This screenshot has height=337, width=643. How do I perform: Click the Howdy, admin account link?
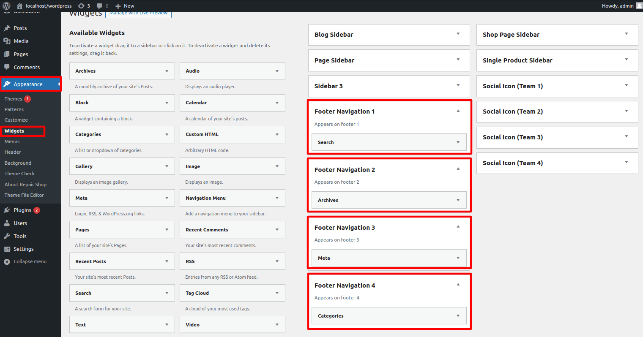pyautogui.click(x=618, y=6)
